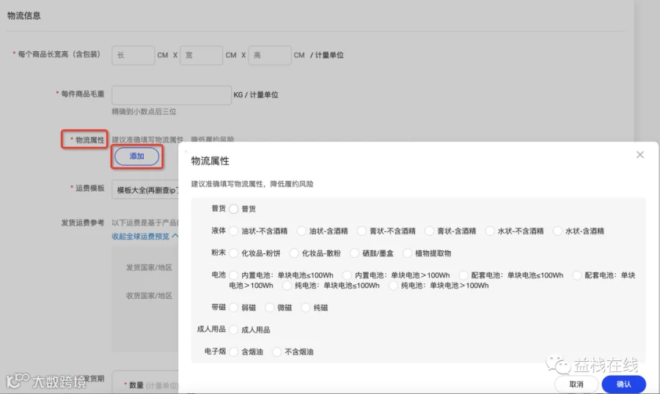The image size is (660, 394).
Task: Click the 取消 cancel button
Action: pyautogui.click(x=576, y=384)
